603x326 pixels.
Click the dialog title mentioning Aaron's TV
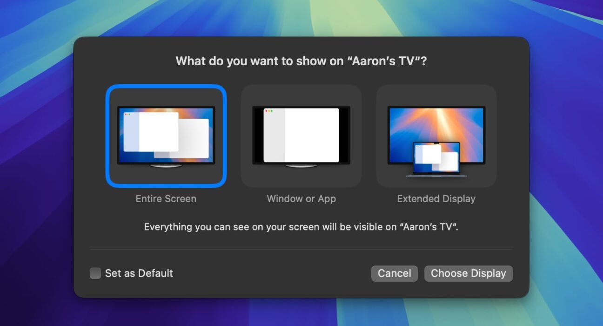pyautogui.click(x=301, y=61)
